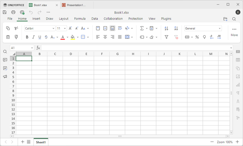Click the Summation function icon
243x146 pixels.
coord(142,28)
